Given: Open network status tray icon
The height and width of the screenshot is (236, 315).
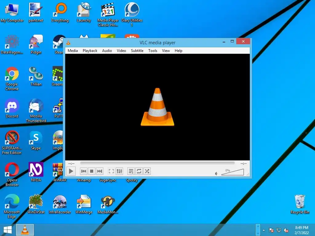Looking at the screenshot, I should pyautogui.click(x=279, y=230).
